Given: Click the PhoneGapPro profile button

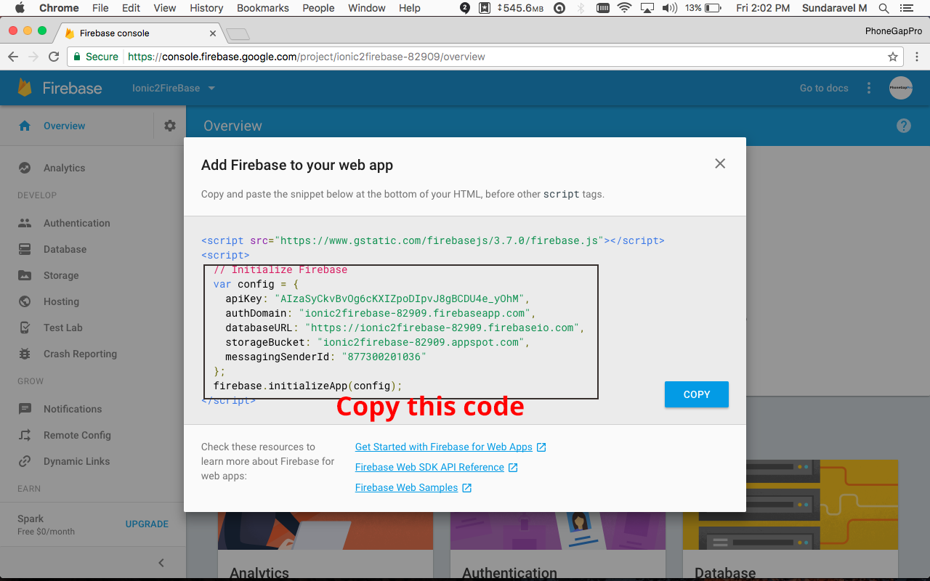Looking at the screenshot, I should (893, 31).
